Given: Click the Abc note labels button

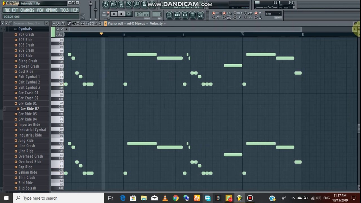Looking at the screenshot, I should 60,35.
